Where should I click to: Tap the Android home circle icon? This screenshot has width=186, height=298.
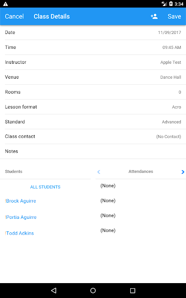[93, 290]
